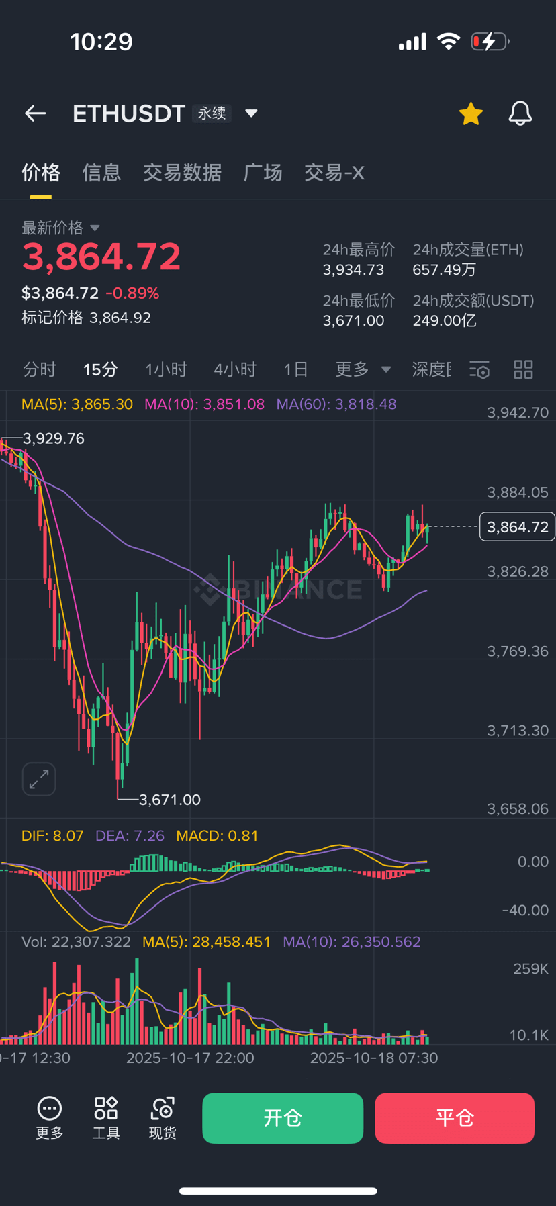The image size is (556, 1206).
Task: Tap the Vol: 22,307.322 label
Action: (x=76, y=942)
